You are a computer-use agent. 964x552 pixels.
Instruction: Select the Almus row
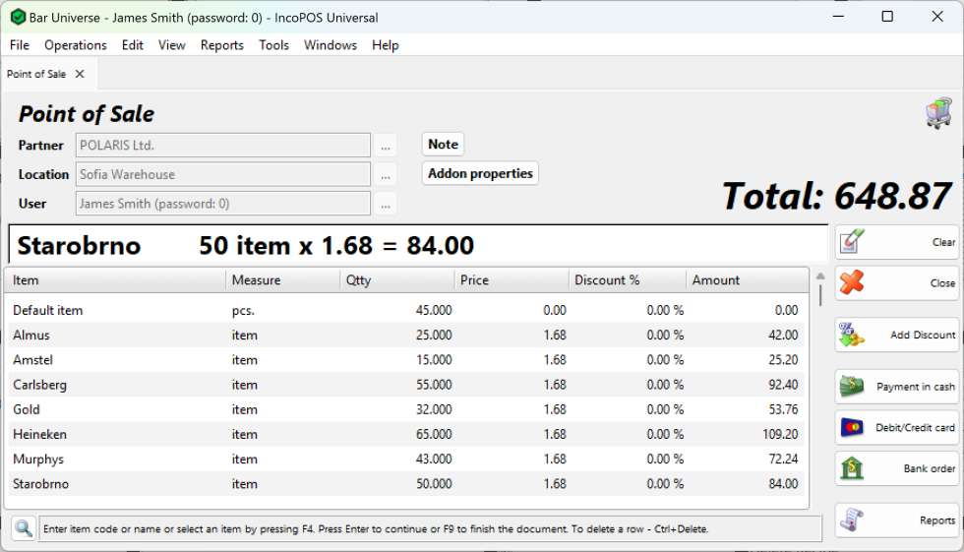(x=405, y=335)
